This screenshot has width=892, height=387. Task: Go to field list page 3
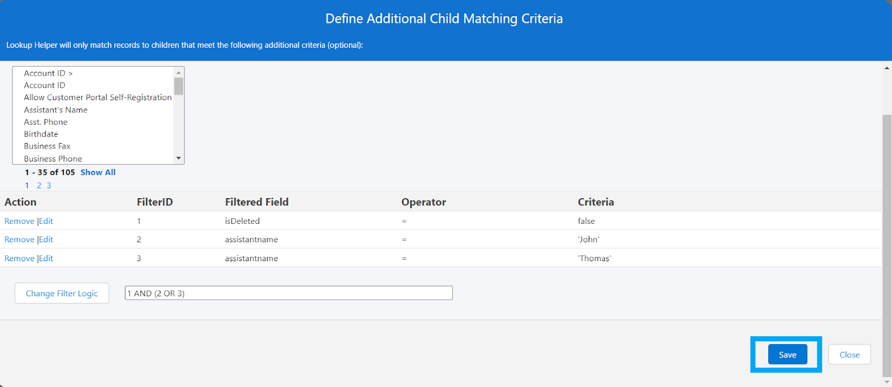(49, 185)
